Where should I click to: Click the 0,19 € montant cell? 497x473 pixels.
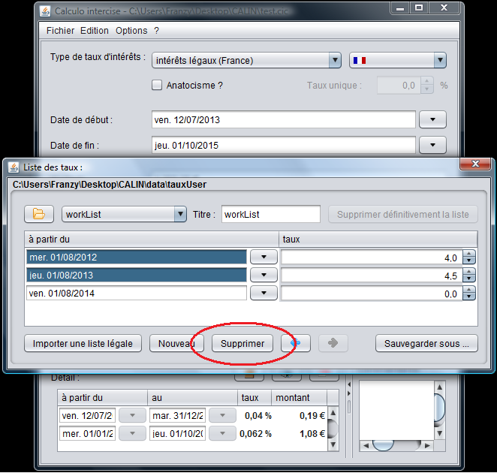click(x=300, y=415)
